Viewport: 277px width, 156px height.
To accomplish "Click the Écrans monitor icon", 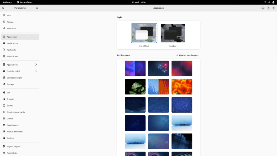I will pos(4,106).
